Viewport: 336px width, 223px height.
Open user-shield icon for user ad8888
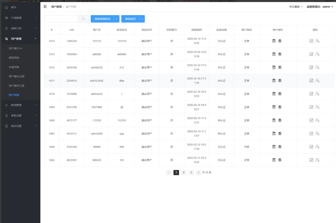coord(317,54)
